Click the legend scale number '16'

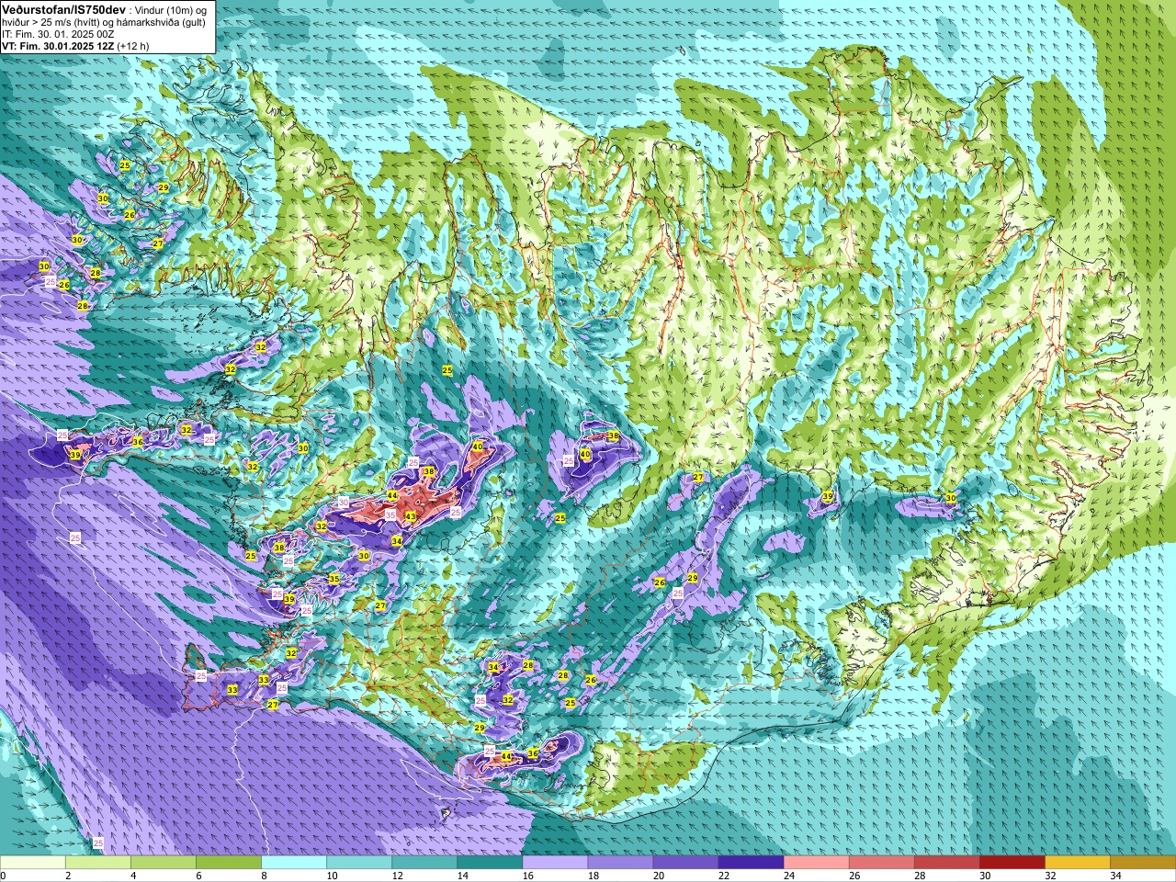tap(528, 876)
